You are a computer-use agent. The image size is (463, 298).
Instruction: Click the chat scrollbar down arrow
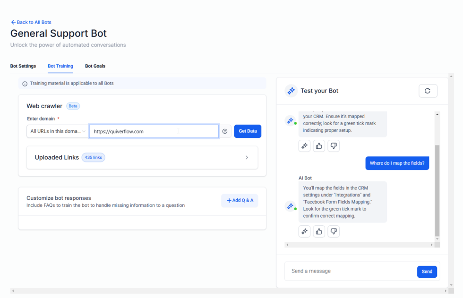[x=437, y=239]
